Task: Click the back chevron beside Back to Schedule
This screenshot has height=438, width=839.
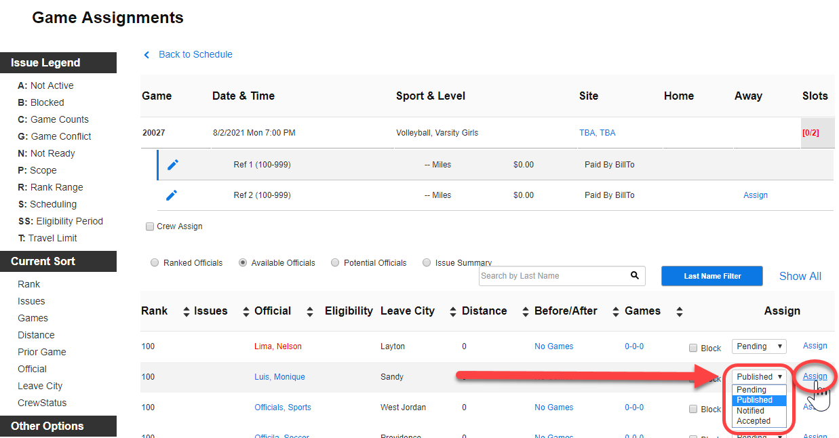Action: point(147,54)
